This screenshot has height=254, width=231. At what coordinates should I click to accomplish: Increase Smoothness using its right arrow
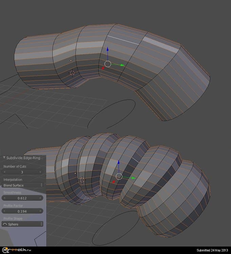click(x=41, y=198)
